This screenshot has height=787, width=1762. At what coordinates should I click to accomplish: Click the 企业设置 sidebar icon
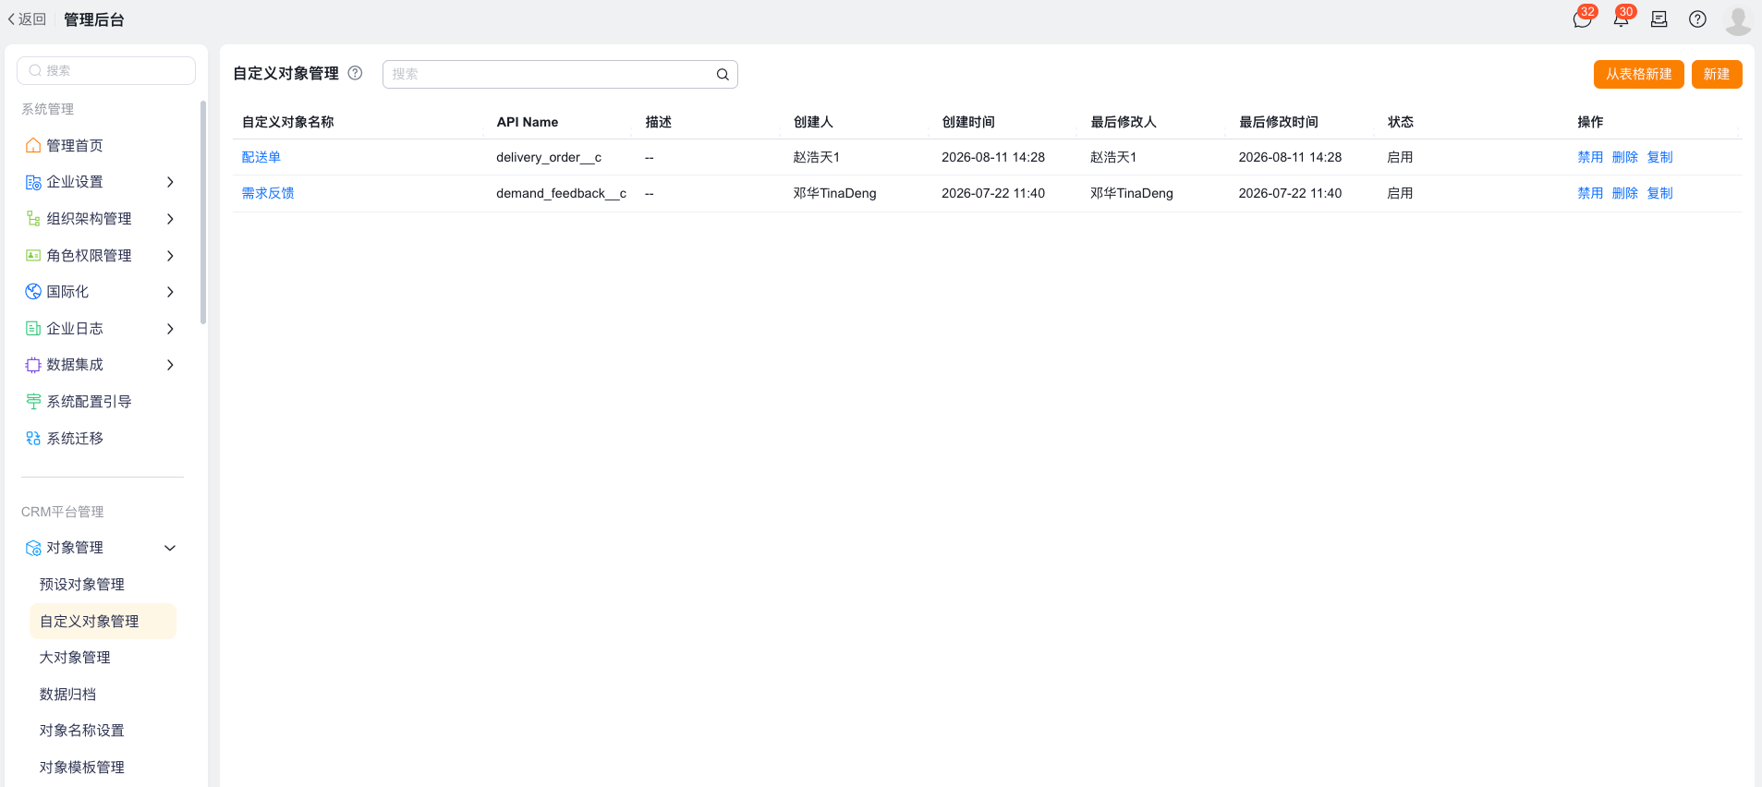click(33, 182)
